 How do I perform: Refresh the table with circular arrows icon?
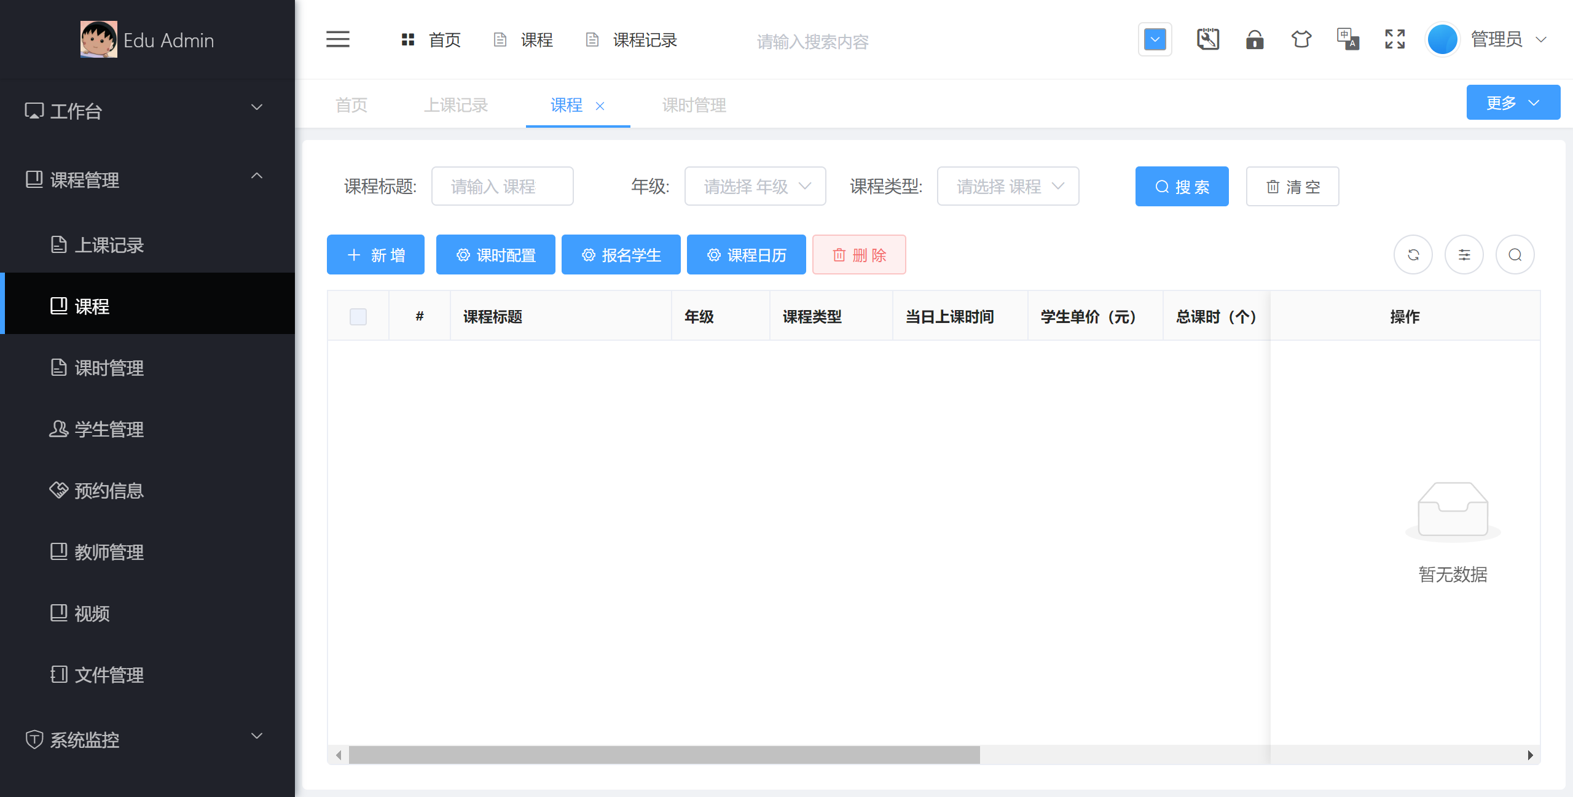pyautogui.click(x=1413, y=255)
